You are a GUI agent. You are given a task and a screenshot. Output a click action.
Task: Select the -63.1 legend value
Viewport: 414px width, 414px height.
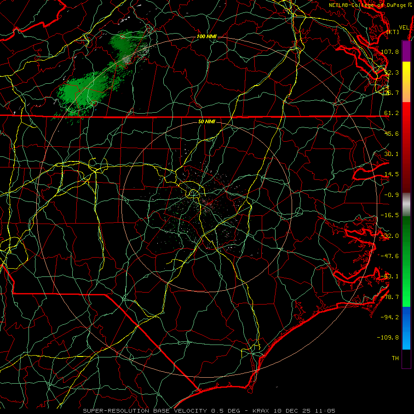point(390,276)
